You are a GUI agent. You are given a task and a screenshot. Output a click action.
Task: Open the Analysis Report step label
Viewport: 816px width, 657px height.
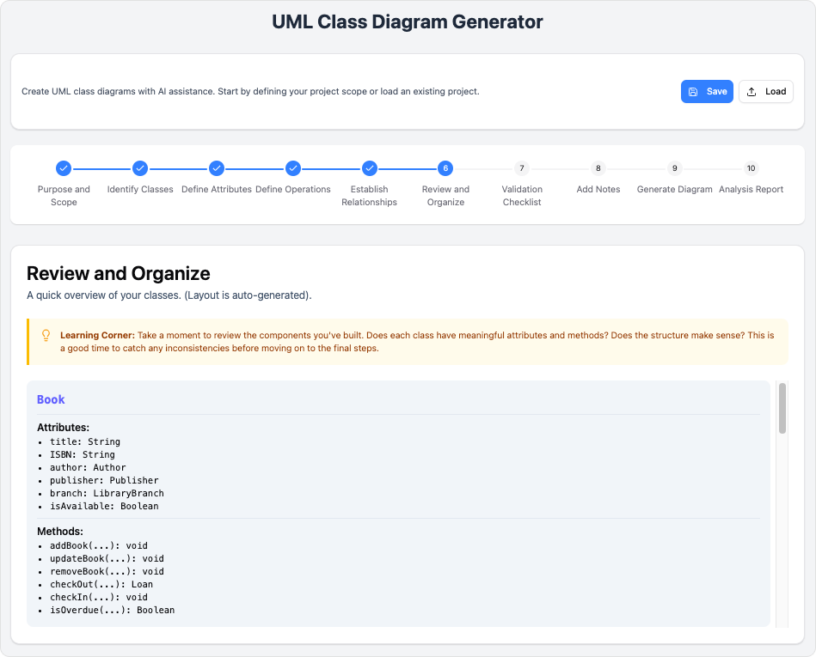[x=751, y=189]
